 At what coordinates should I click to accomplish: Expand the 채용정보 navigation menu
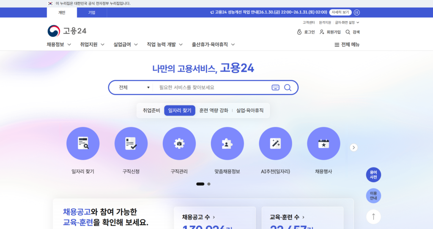point(59,44)
